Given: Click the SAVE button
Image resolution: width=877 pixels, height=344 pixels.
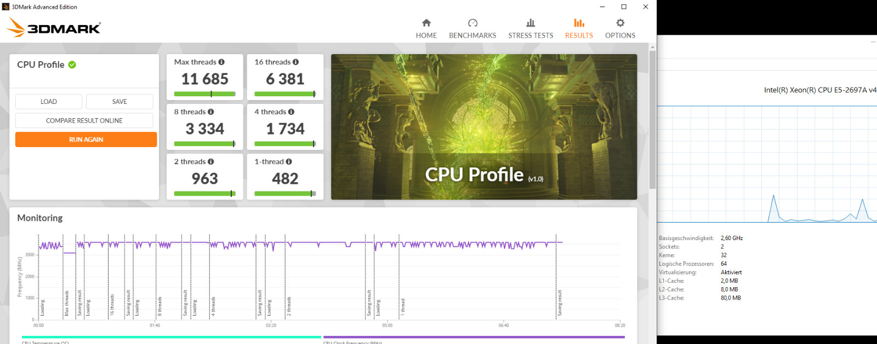Looking at the screenshot, I should (119, 102).
